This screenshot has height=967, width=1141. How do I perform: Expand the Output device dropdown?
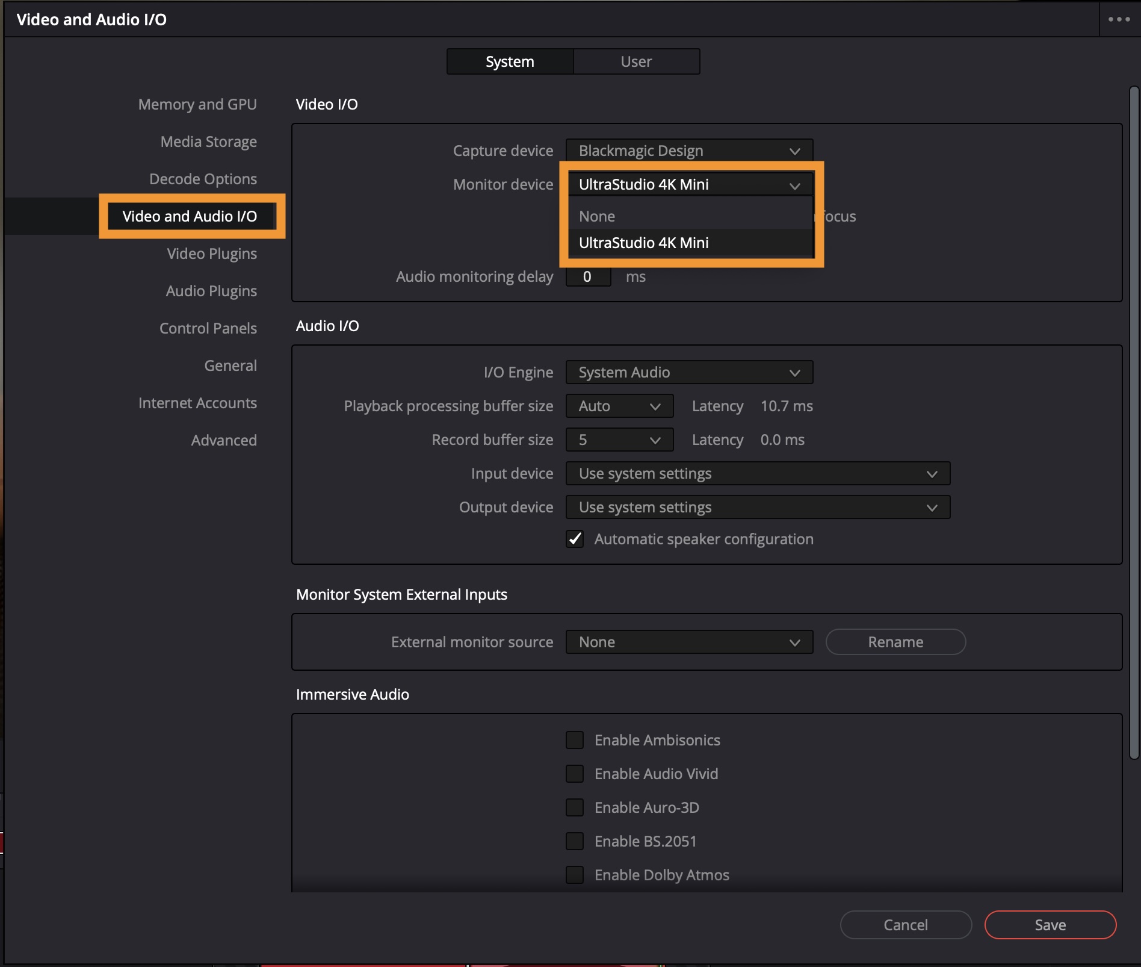[758, 507]
